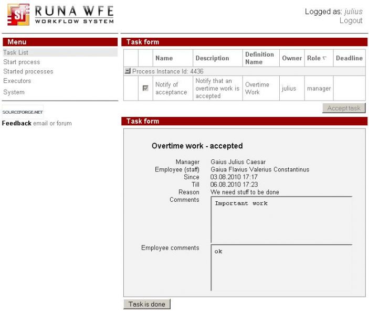This screenshot has width=369, height=314.
Task: Click the Feedback email link
Action: click(x=40, y=123)
